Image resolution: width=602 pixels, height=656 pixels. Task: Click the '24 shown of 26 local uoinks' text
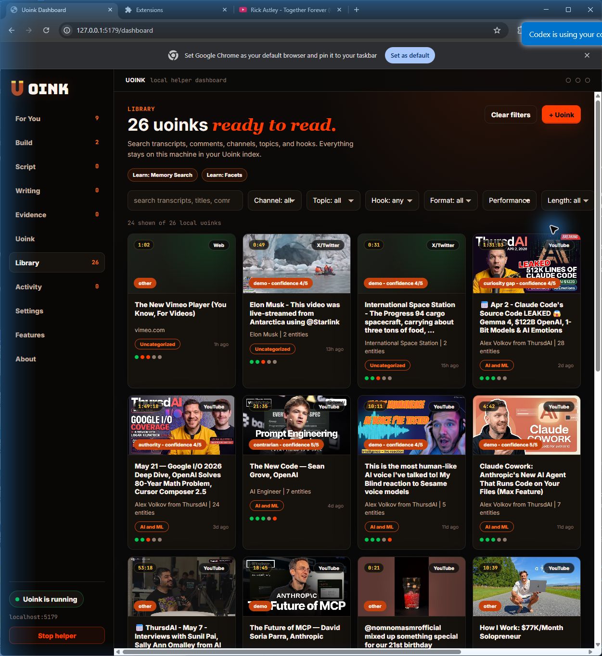pyautogui.click(x=174, y=223)
